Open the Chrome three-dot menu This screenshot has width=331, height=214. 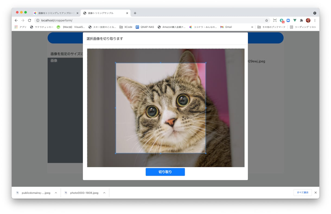[x=315, y=20]
